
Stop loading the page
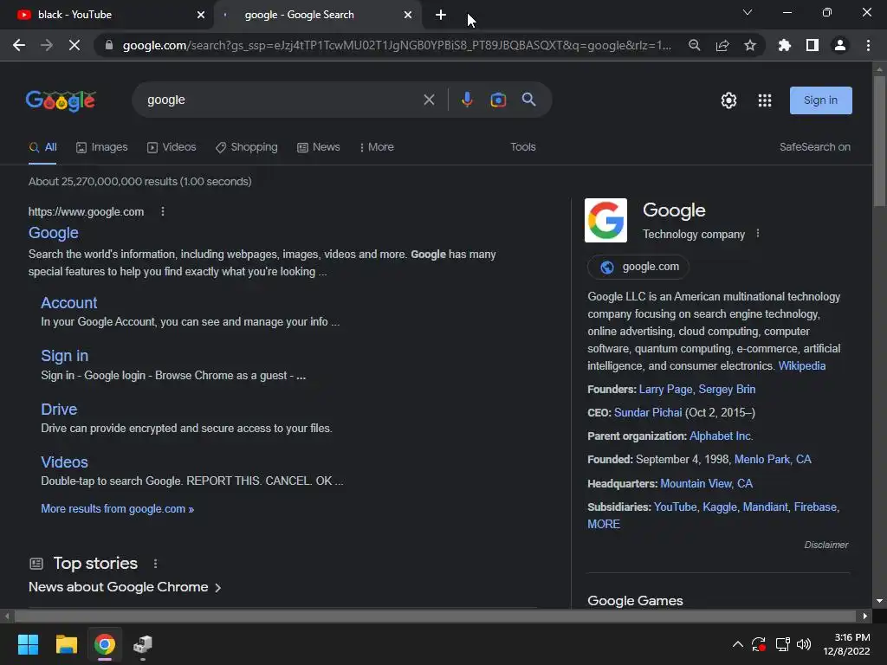click(x=74, y=45)
